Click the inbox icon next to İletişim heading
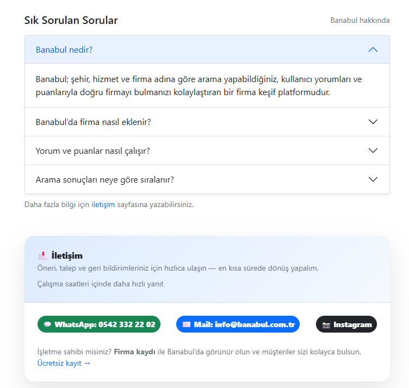Image resolution: width=409 pixels, height=388 pixels. coord(43,255)
